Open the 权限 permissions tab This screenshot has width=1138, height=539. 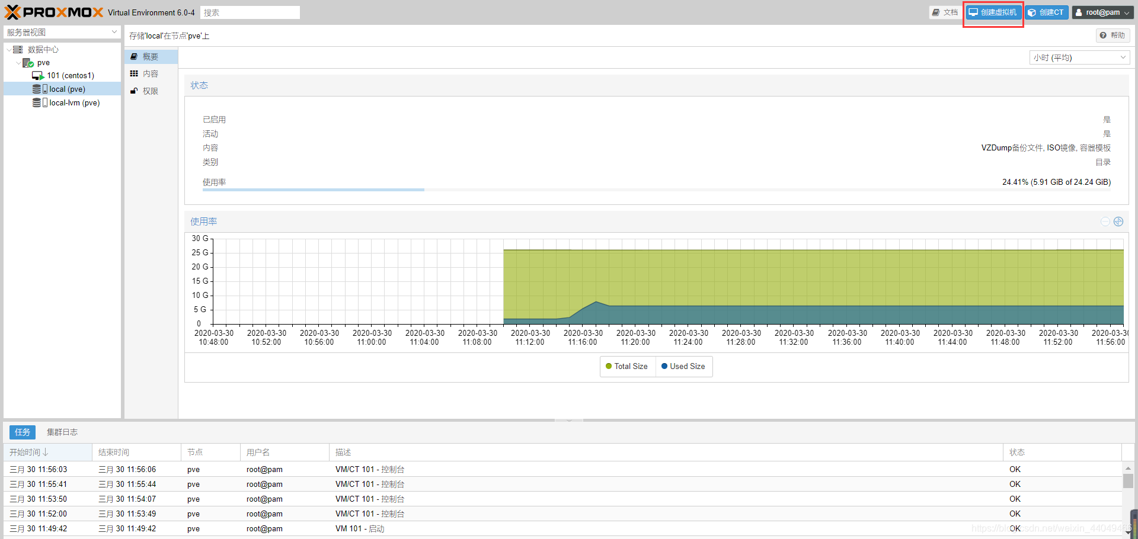click(x=151, y=91)
